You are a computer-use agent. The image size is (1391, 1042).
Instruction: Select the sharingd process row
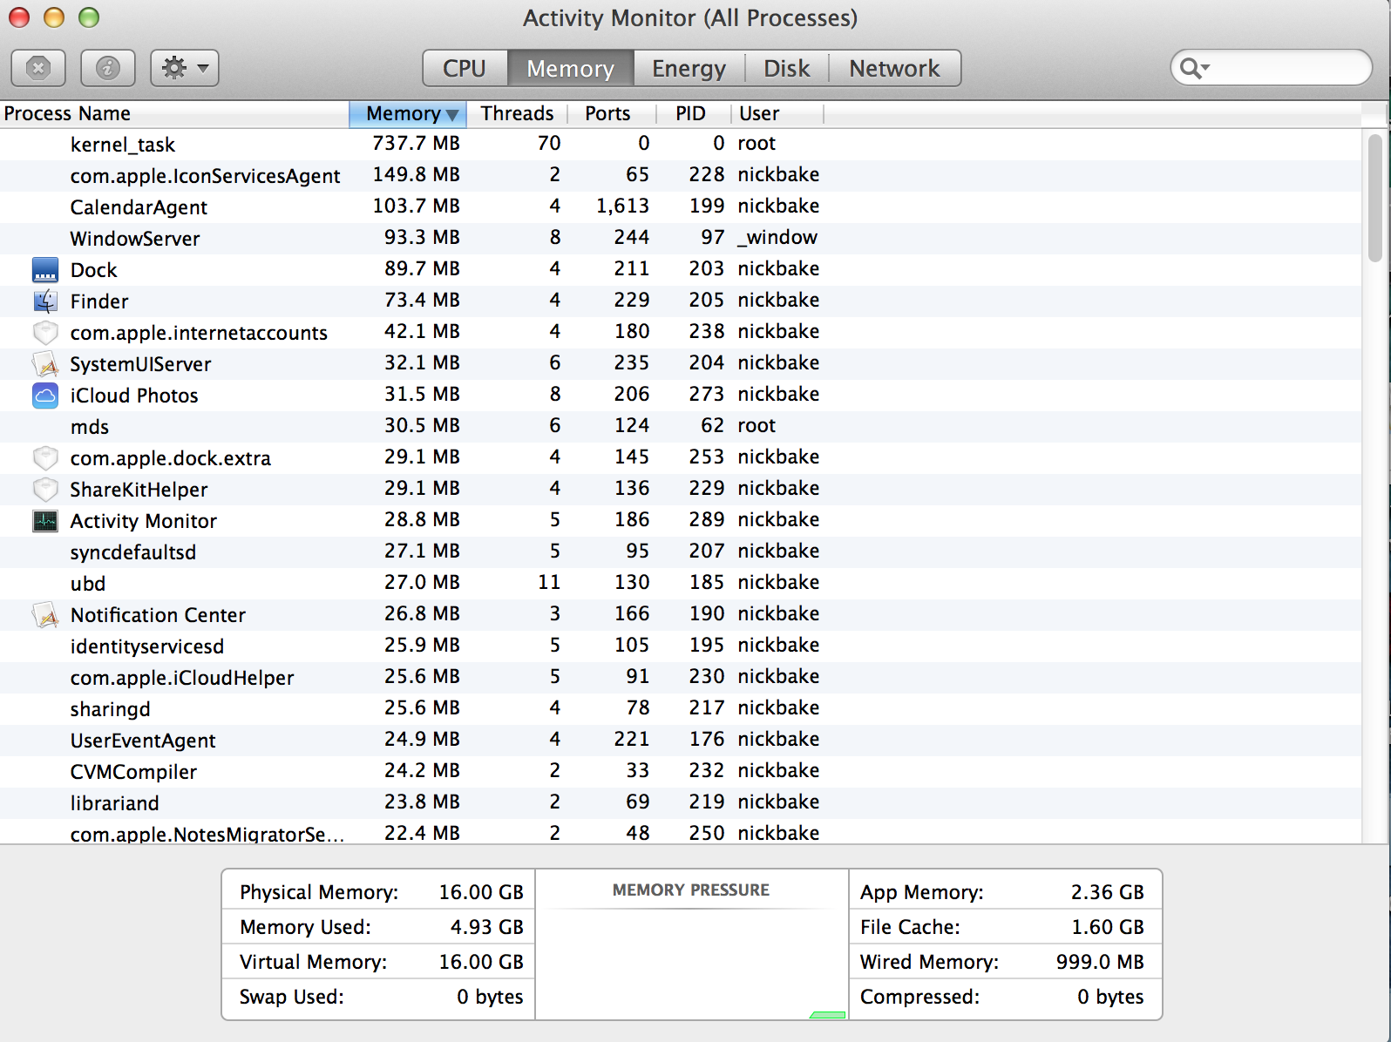point(680,708)
